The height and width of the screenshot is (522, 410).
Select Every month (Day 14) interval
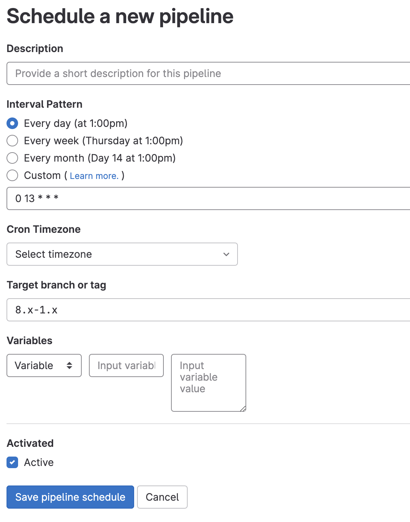(12, 158)
